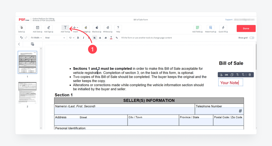Click the Add Text info icon
This screenshot has width=272, height=146.
click(69, 32)
